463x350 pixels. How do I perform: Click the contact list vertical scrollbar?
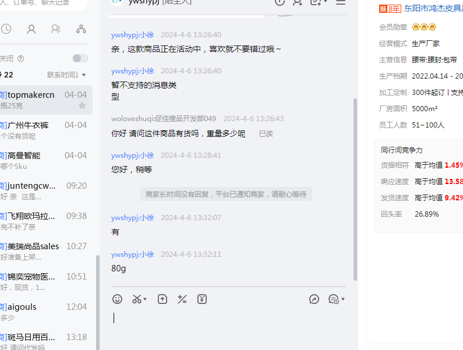pos(98,302)
